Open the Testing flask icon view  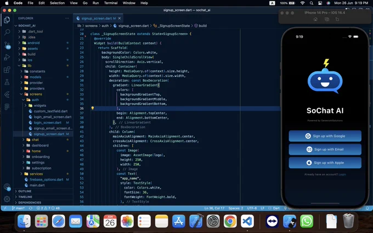point(7,82)
